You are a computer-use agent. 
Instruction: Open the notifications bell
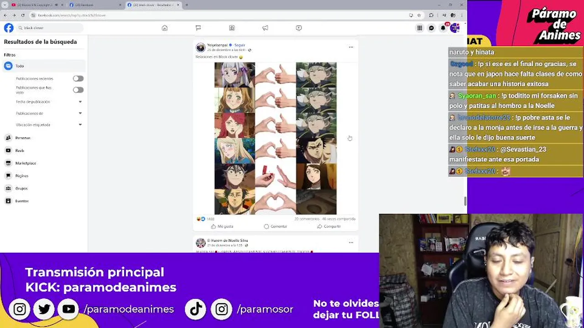coord(443,28)
